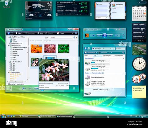This screenshot has width=148, height=128.
Task: Select the green plants thumbnail
Action: click(63, 49)
